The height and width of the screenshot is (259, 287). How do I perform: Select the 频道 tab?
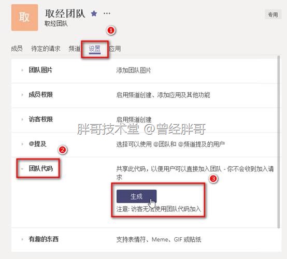pyautogui.click(x=74, y=49)
